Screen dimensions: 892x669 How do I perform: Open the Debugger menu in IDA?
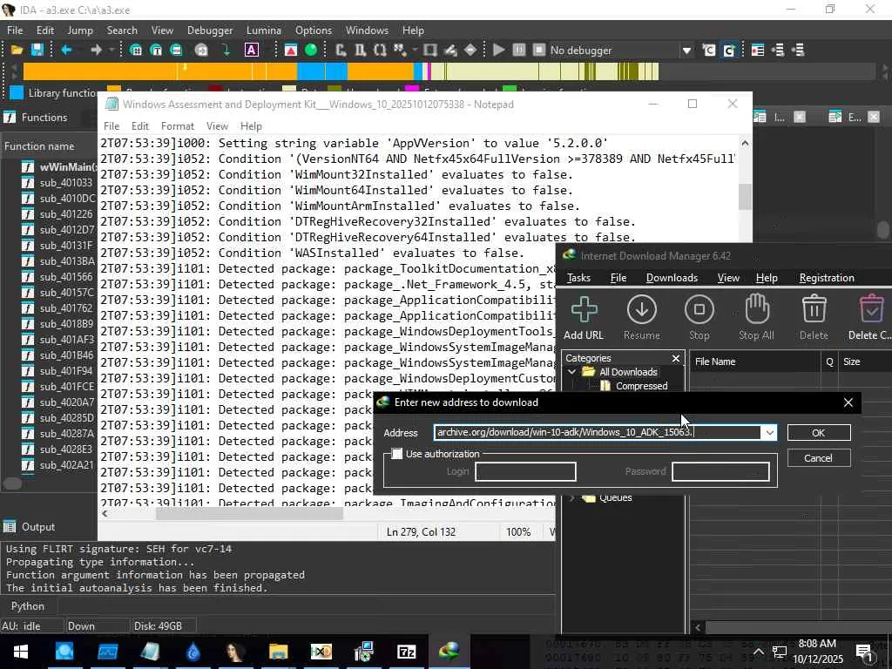coord(210,30)
